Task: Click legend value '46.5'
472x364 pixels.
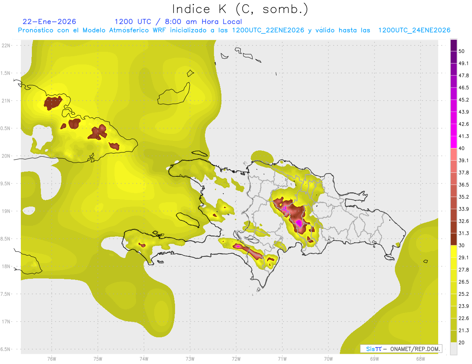Action: [464, 88]
